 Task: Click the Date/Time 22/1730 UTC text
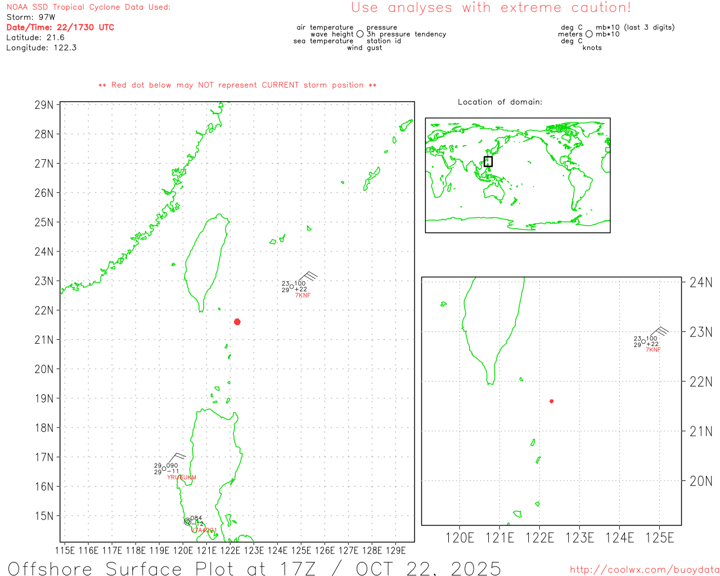[60, 28]
